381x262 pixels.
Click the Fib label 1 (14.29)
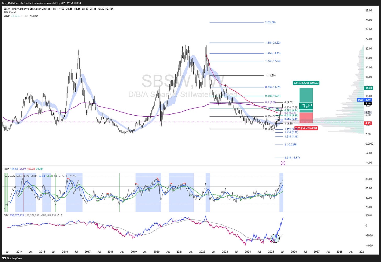[x=270, y=75]
